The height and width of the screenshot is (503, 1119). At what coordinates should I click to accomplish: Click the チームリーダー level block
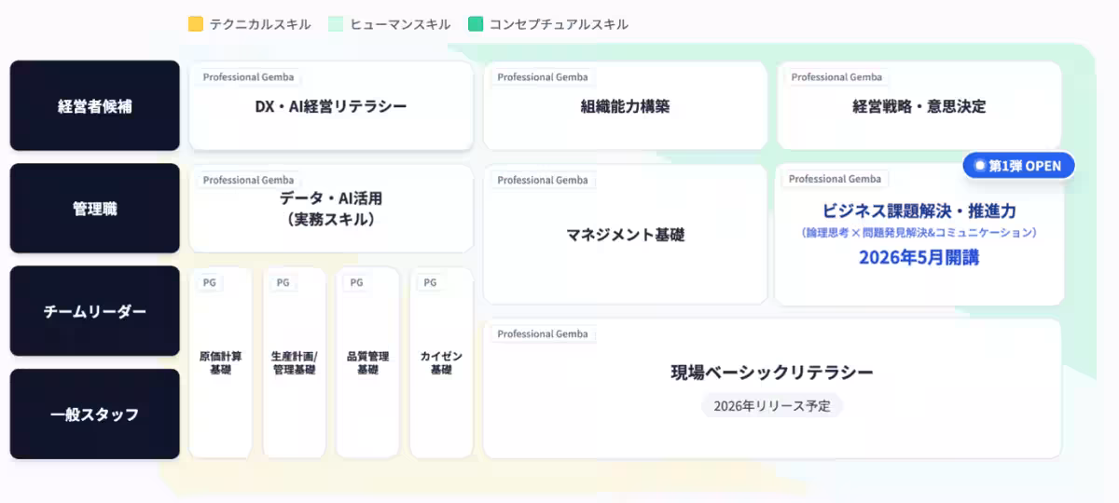tap(95, 311)
